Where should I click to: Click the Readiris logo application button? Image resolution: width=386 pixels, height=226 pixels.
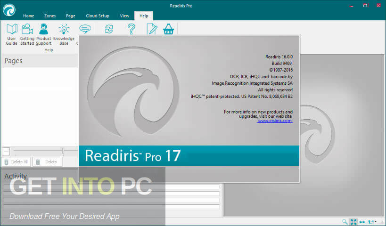click(x=9, y=10)
